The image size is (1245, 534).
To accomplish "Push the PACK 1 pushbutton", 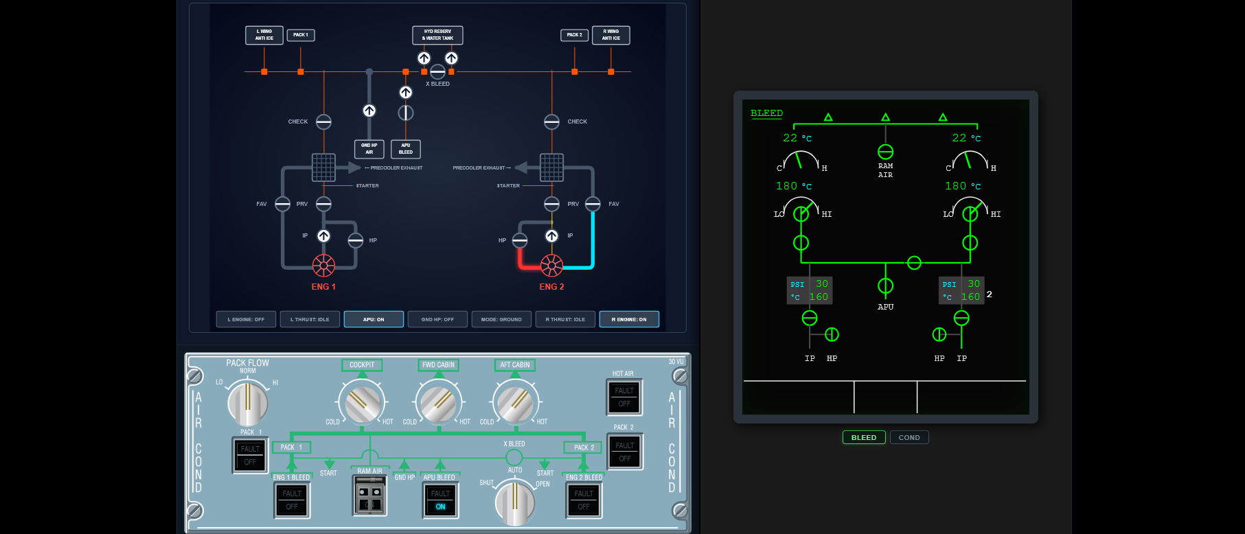I will [250, 456].
